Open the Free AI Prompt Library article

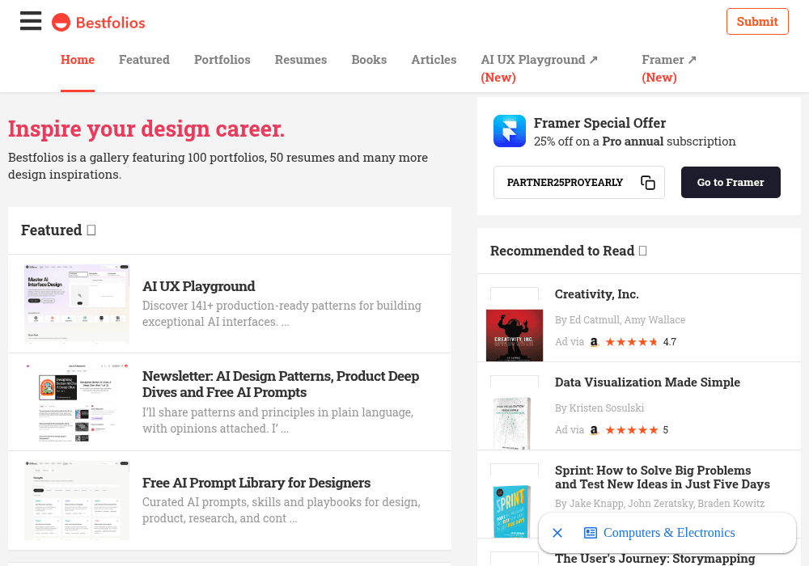[x=256, y=483]
